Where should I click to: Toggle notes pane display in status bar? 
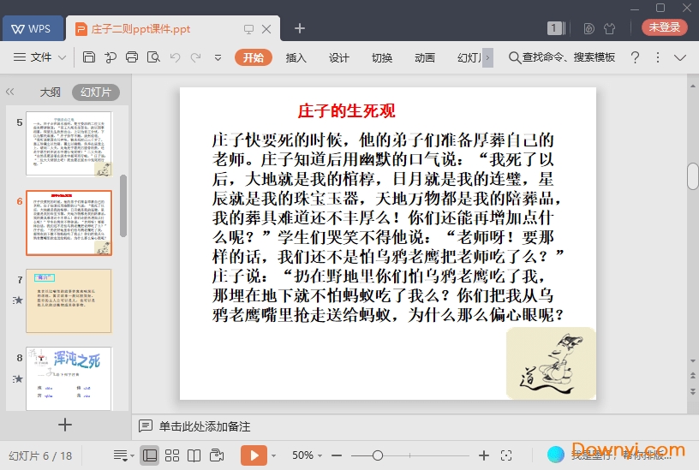(x=123, y=455)
